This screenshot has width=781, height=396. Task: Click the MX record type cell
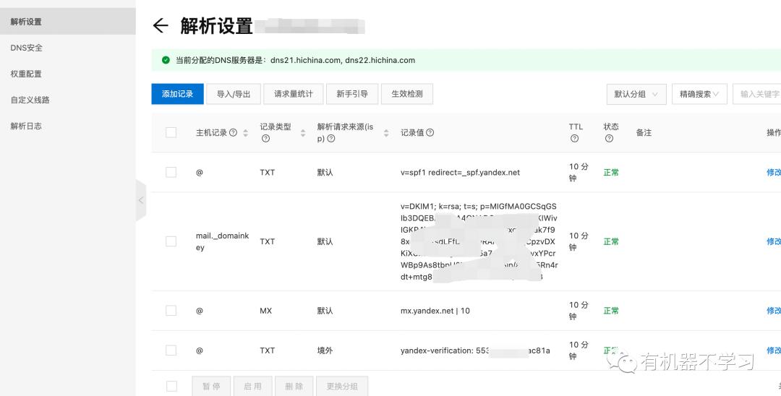[266, 311]
